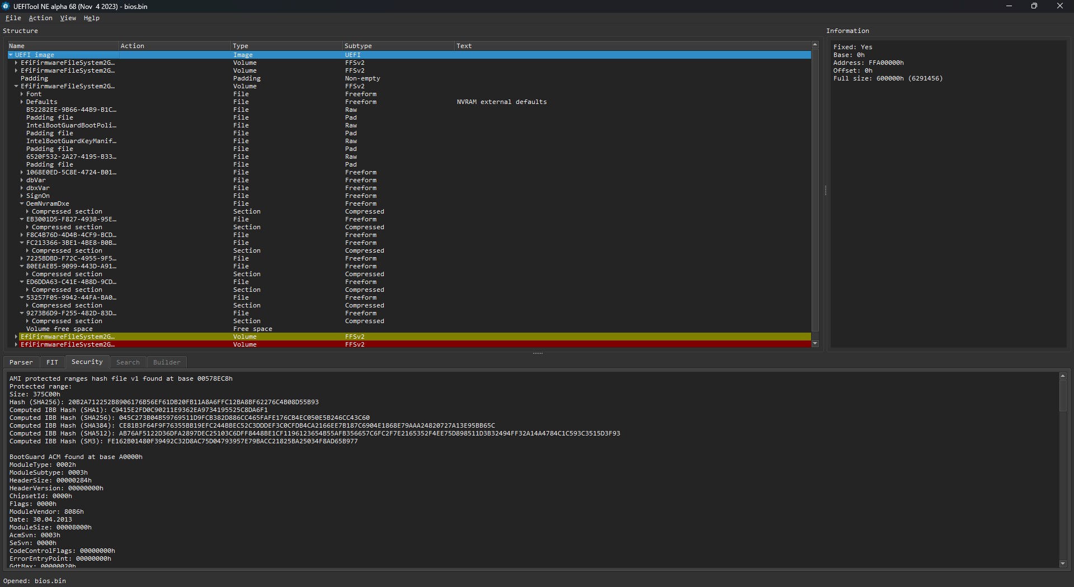Open the Search tab
1074x587 pixels.
tap(128, 362)
